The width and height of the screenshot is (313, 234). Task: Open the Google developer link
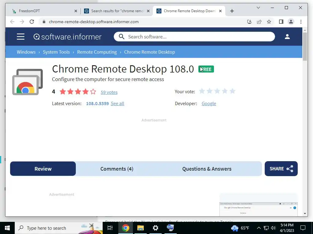[209, 104]
